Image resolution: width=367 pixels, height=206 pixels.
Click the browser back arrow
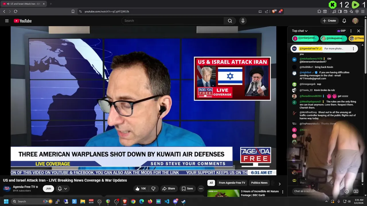tap(4, 11)
